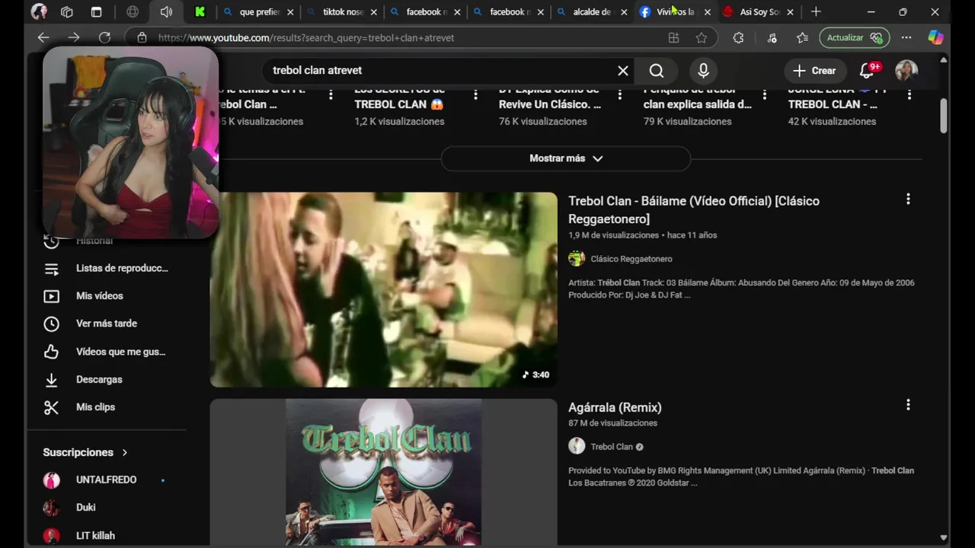Open the favorites list icon in toolbar
Screen dimensions: 975x548
point(802,37)
